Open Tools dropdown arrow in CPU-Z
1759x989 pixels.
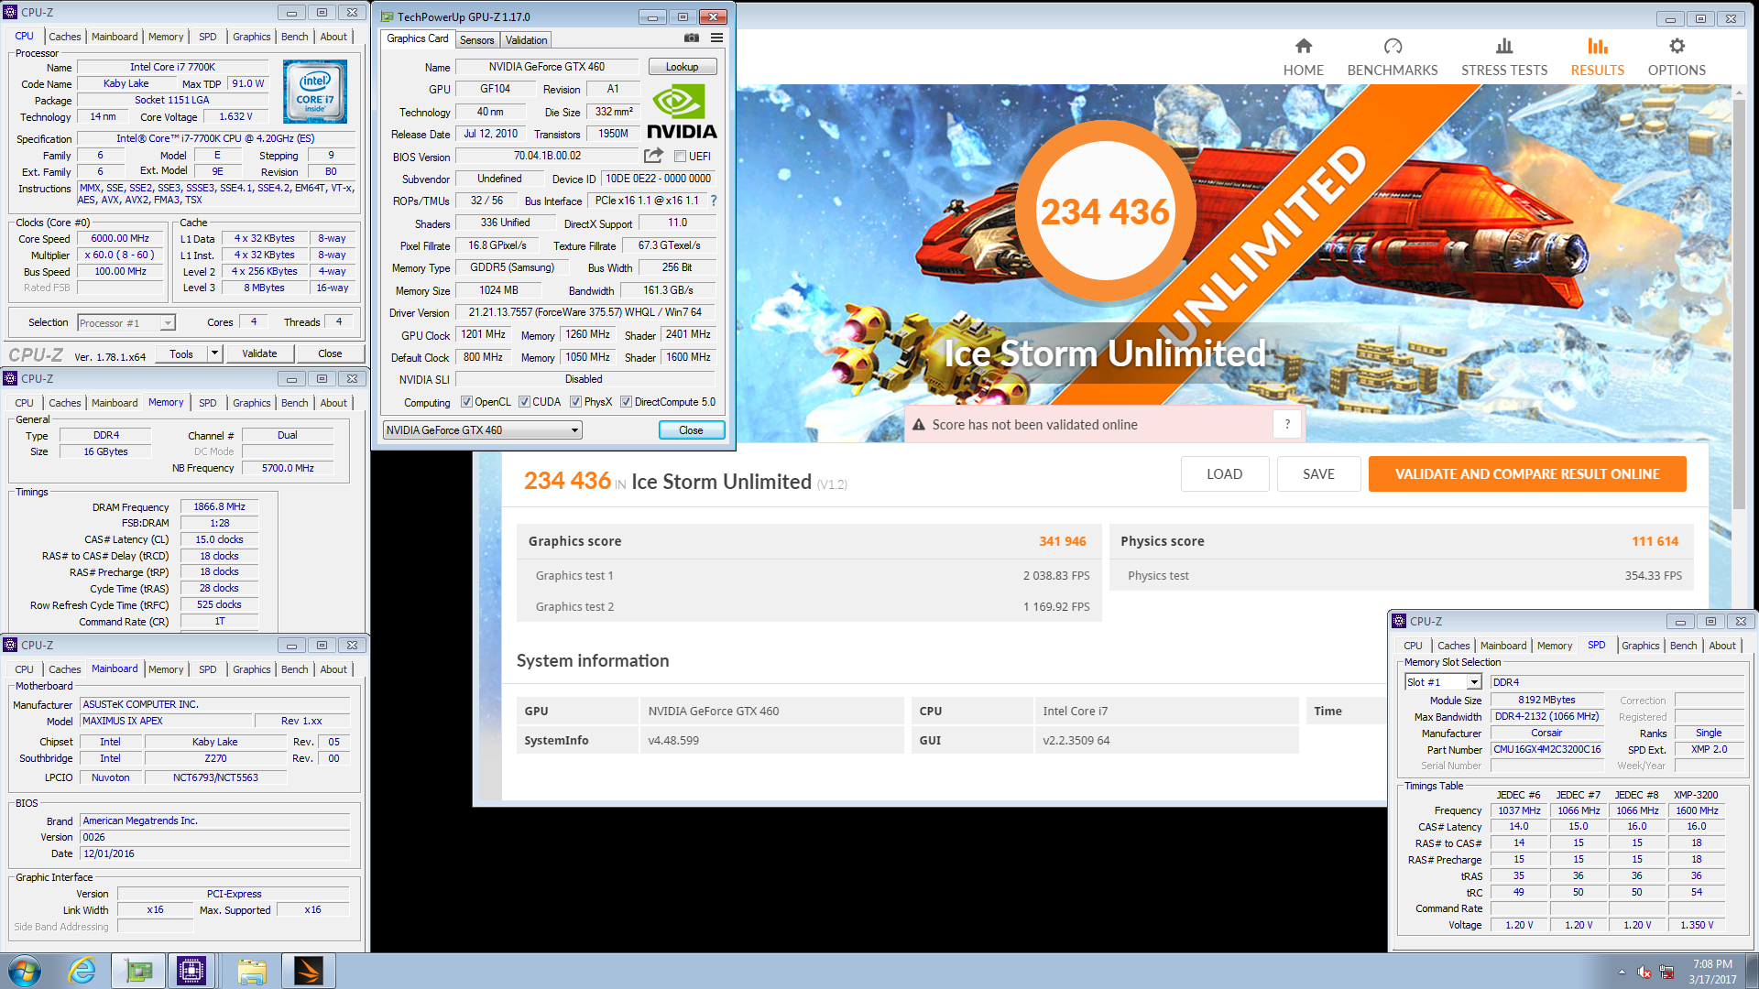point(214,353)
